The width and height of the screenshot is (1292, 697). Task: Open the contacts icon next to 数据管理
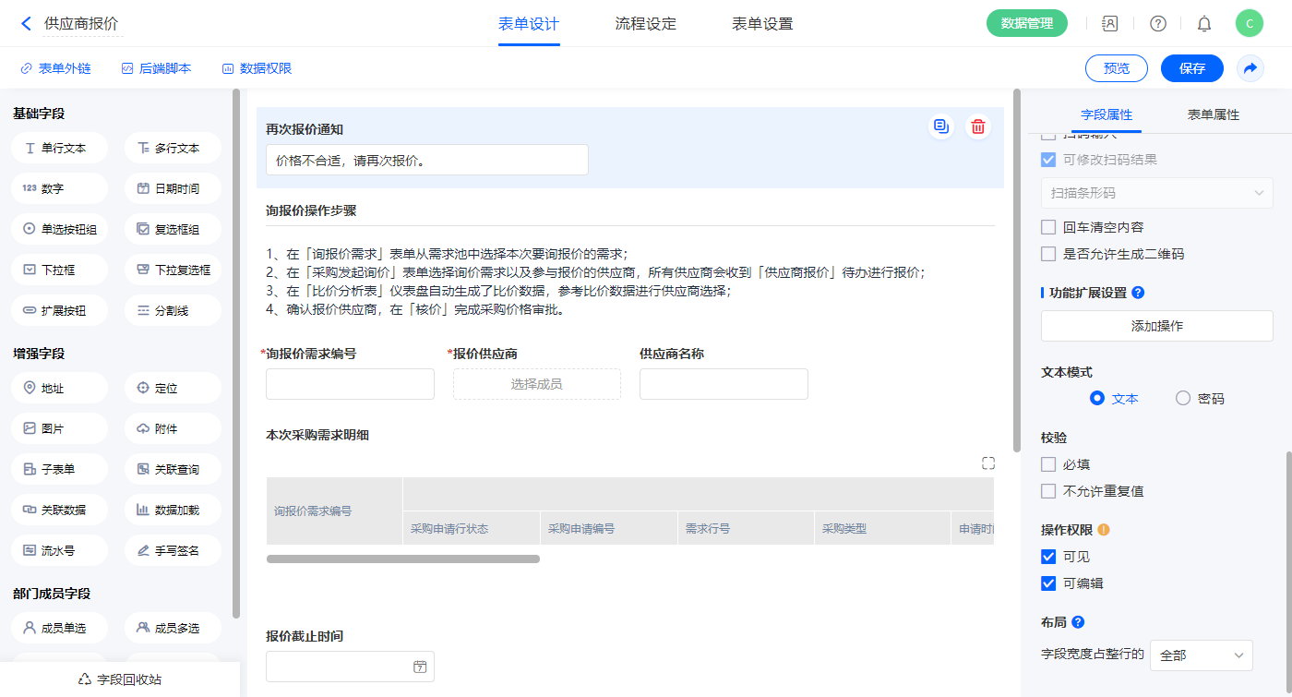pos(1110,24)
